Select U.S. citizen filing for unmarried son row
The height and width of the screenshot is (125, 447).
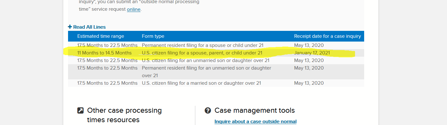coord(216,60)
